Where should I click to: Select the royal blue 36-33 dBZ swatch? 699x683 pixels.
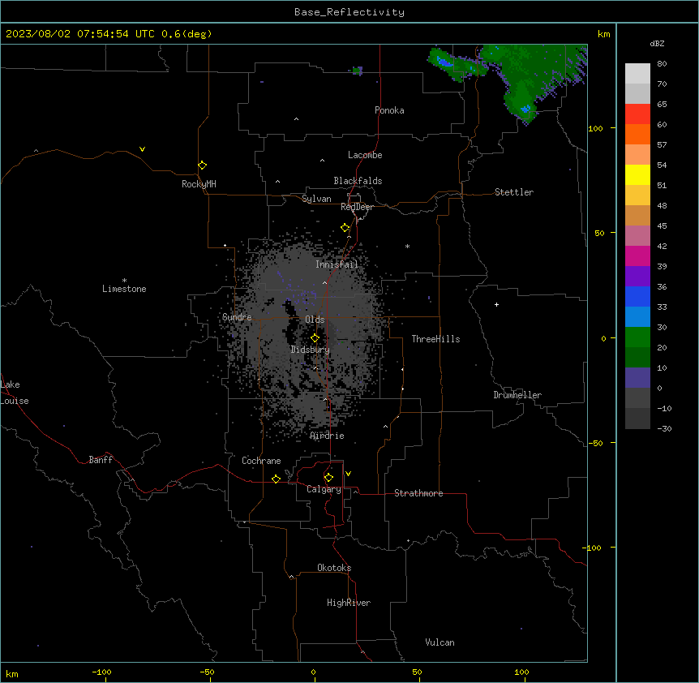tap(637, 296)
